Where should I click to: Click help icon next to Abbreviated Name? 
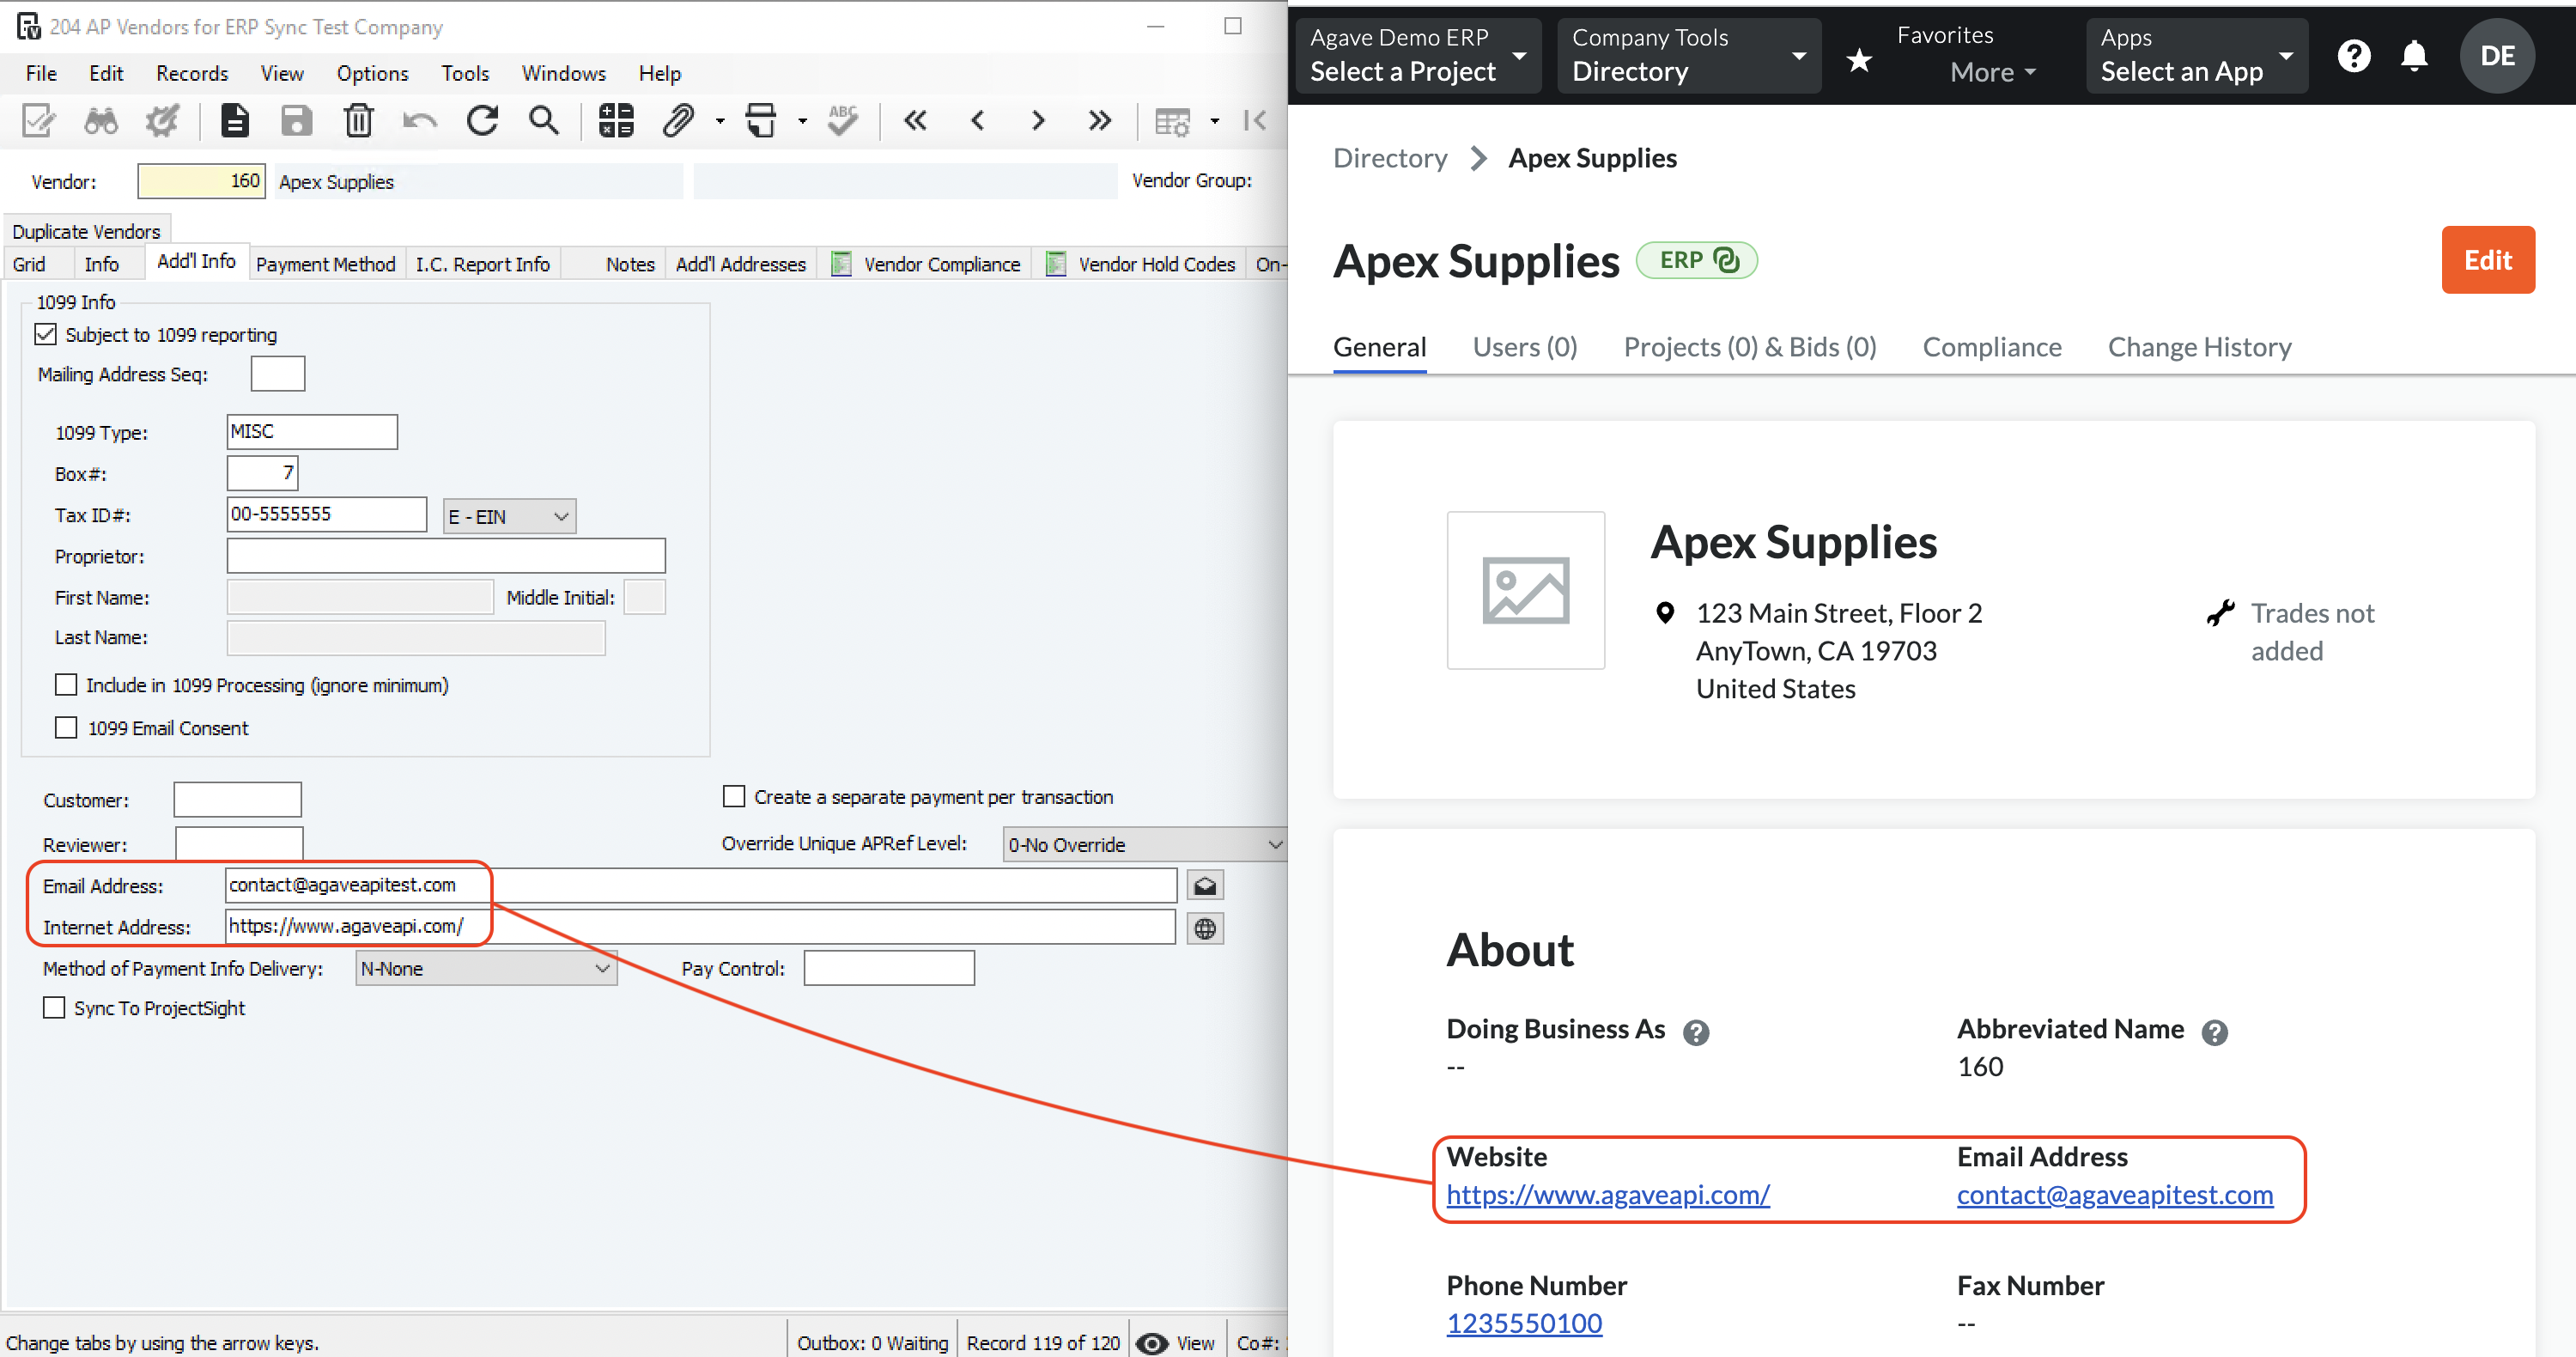(x=2214, y=1032)
